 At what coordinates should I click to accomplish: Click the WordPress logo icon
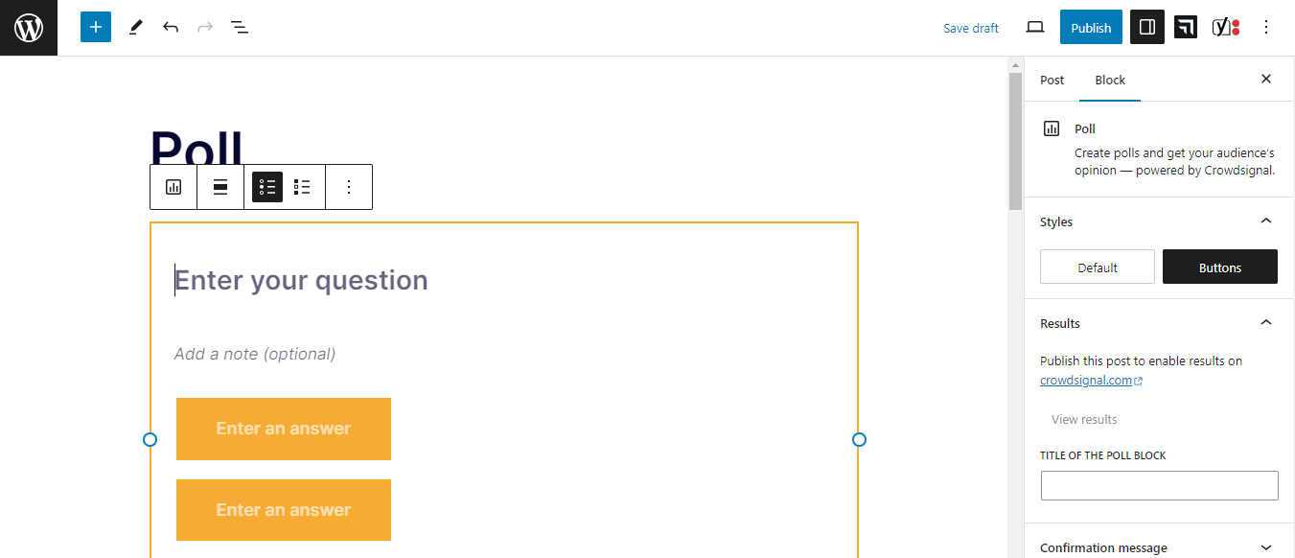tap(28, 27)
